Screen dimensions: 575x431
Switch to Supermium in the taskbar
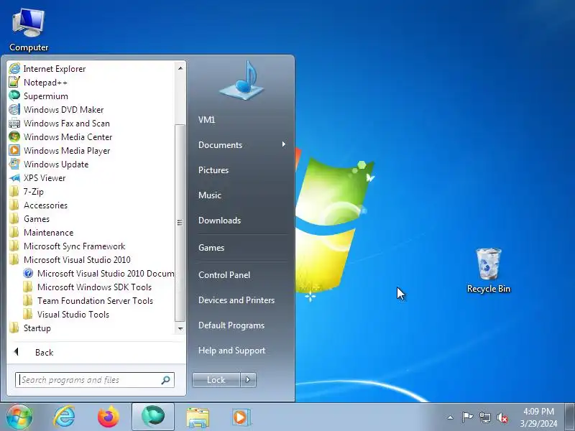[153, 417]
